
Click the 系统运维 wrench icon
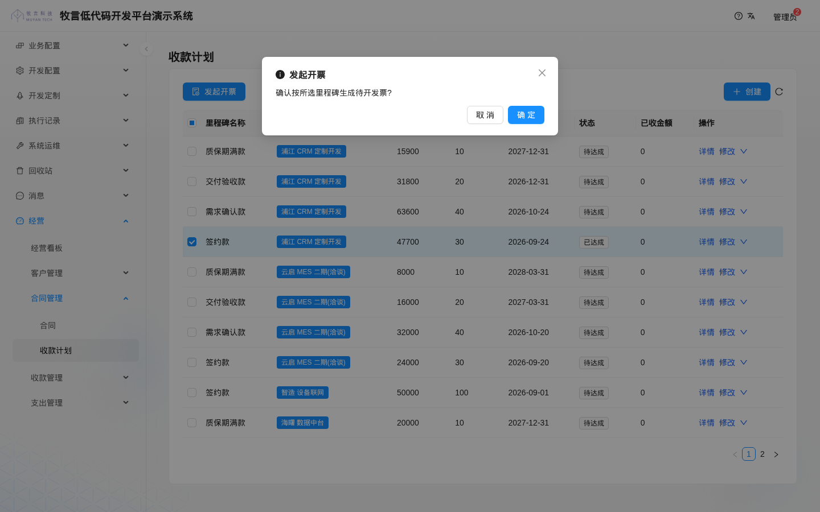[x=20, y=146]
